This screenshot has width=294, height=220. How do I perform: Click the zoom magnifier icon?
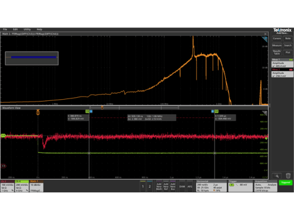[x=277, y=175]
